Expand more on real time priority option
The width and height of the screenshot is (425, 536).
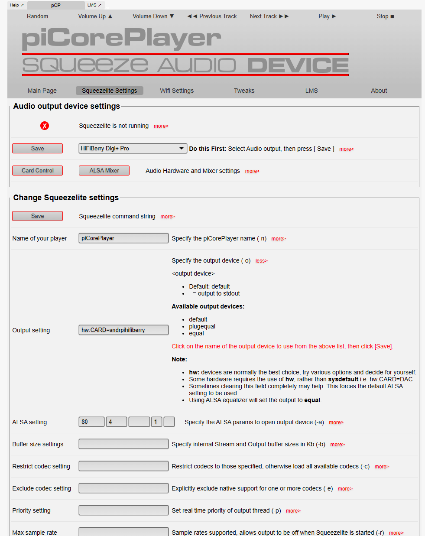pos(293,511)
